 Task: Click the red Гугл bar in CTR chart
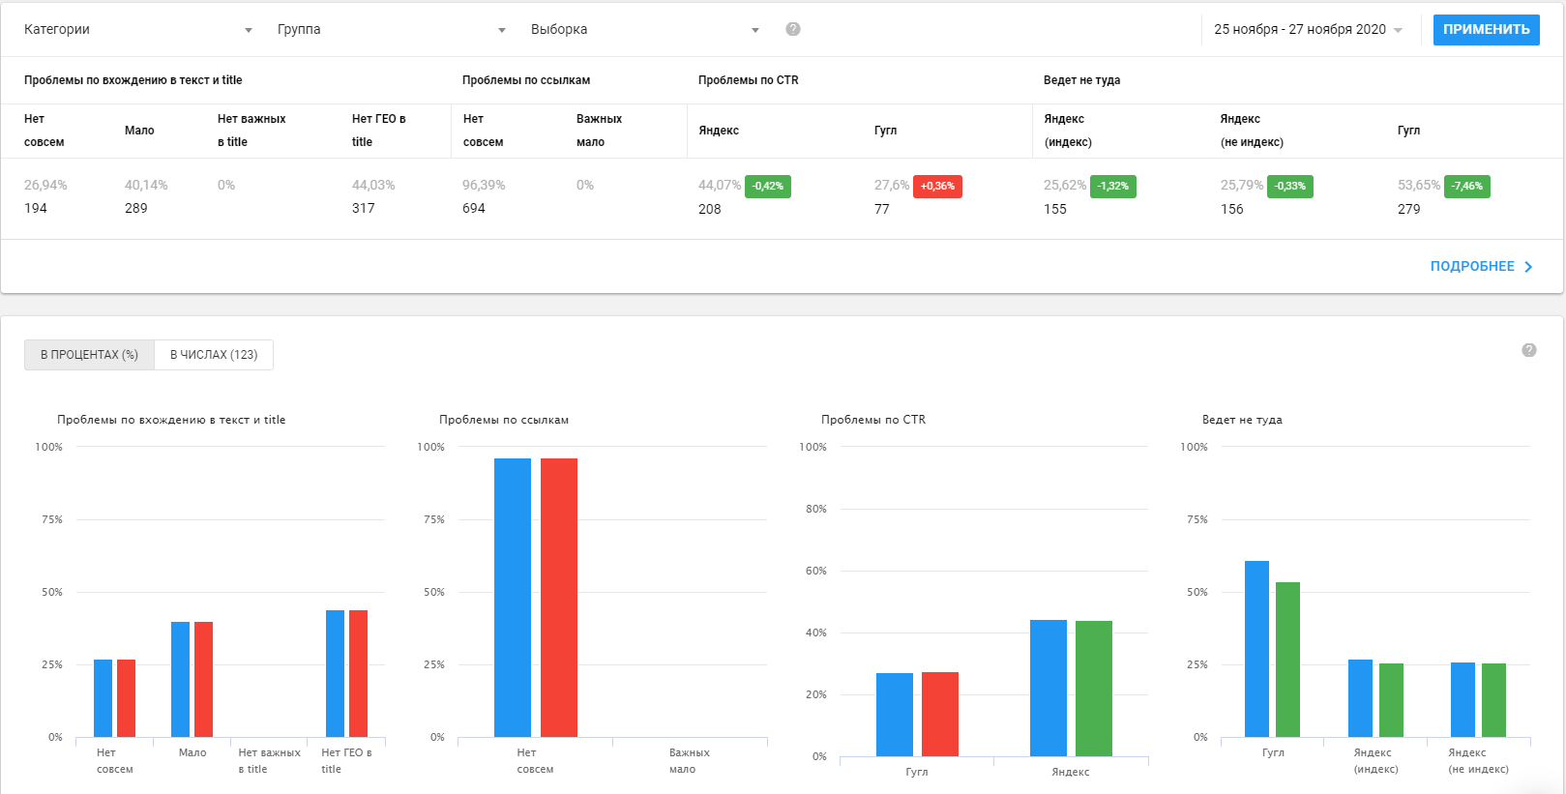pyautogui.click(x=939, y=714)
